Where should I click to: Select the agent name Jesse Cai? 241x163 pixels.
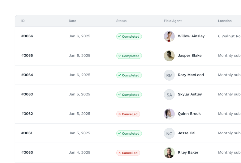tap(187, 133)
